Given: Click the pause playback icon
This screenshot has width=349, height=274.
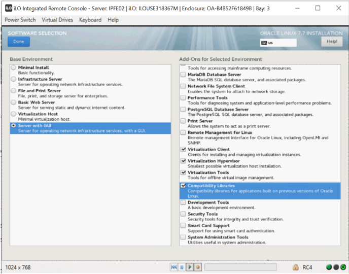Looking at the screenshot, I should [x=182, y=267].
